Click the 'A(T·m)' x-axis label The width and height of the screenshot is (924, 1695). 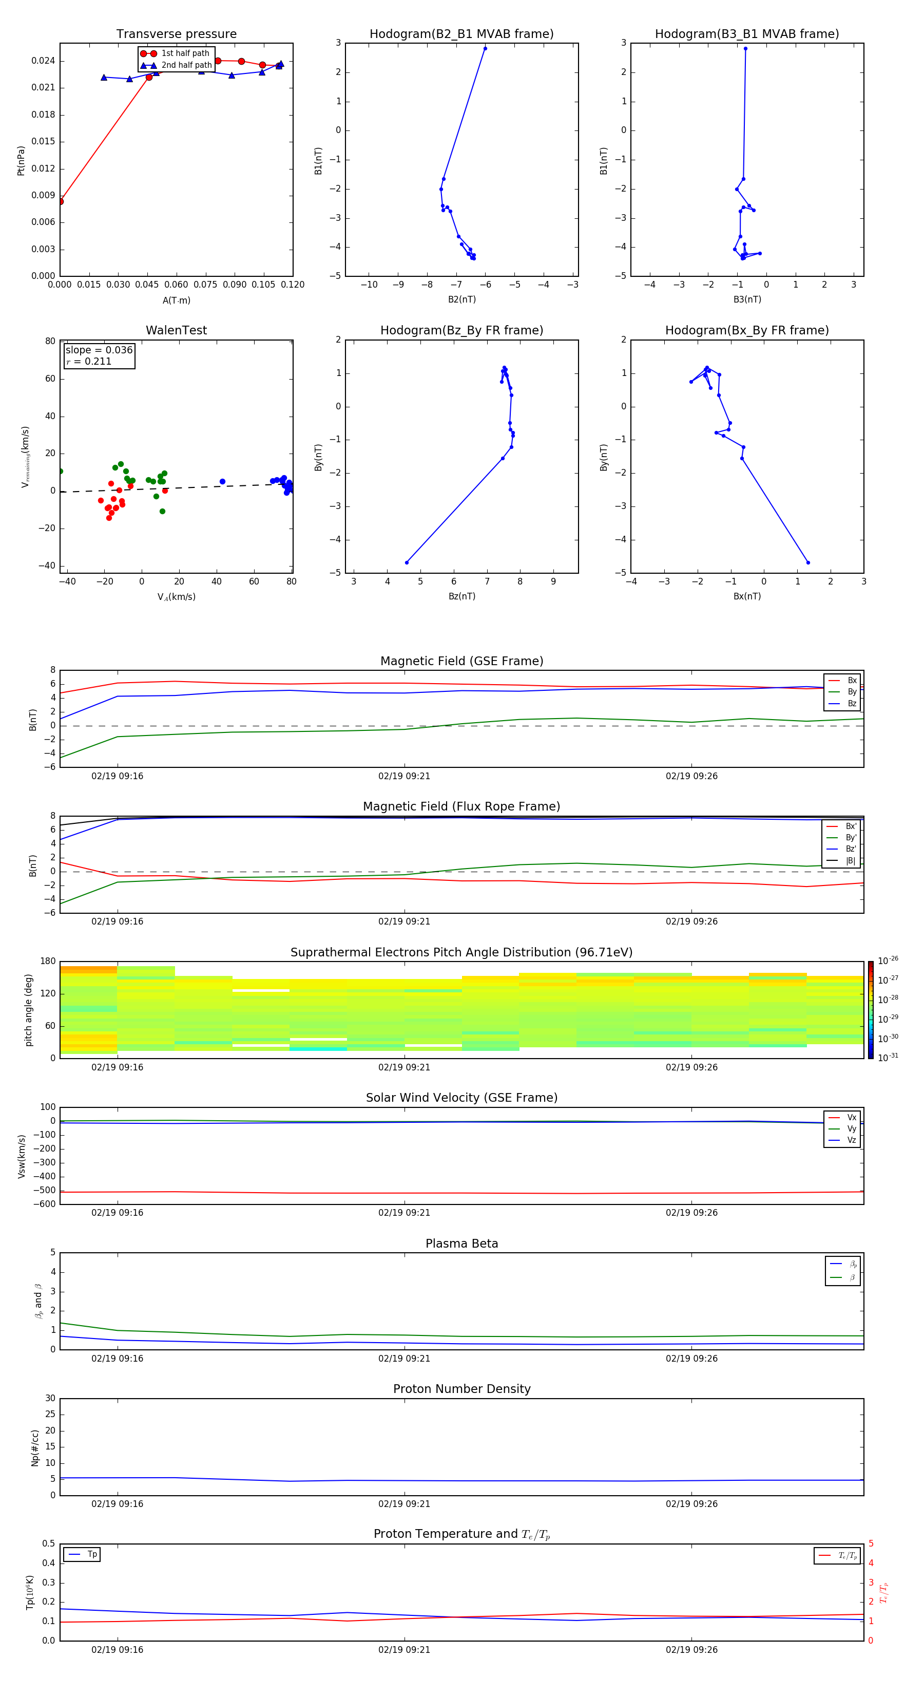tap(176, 300)
